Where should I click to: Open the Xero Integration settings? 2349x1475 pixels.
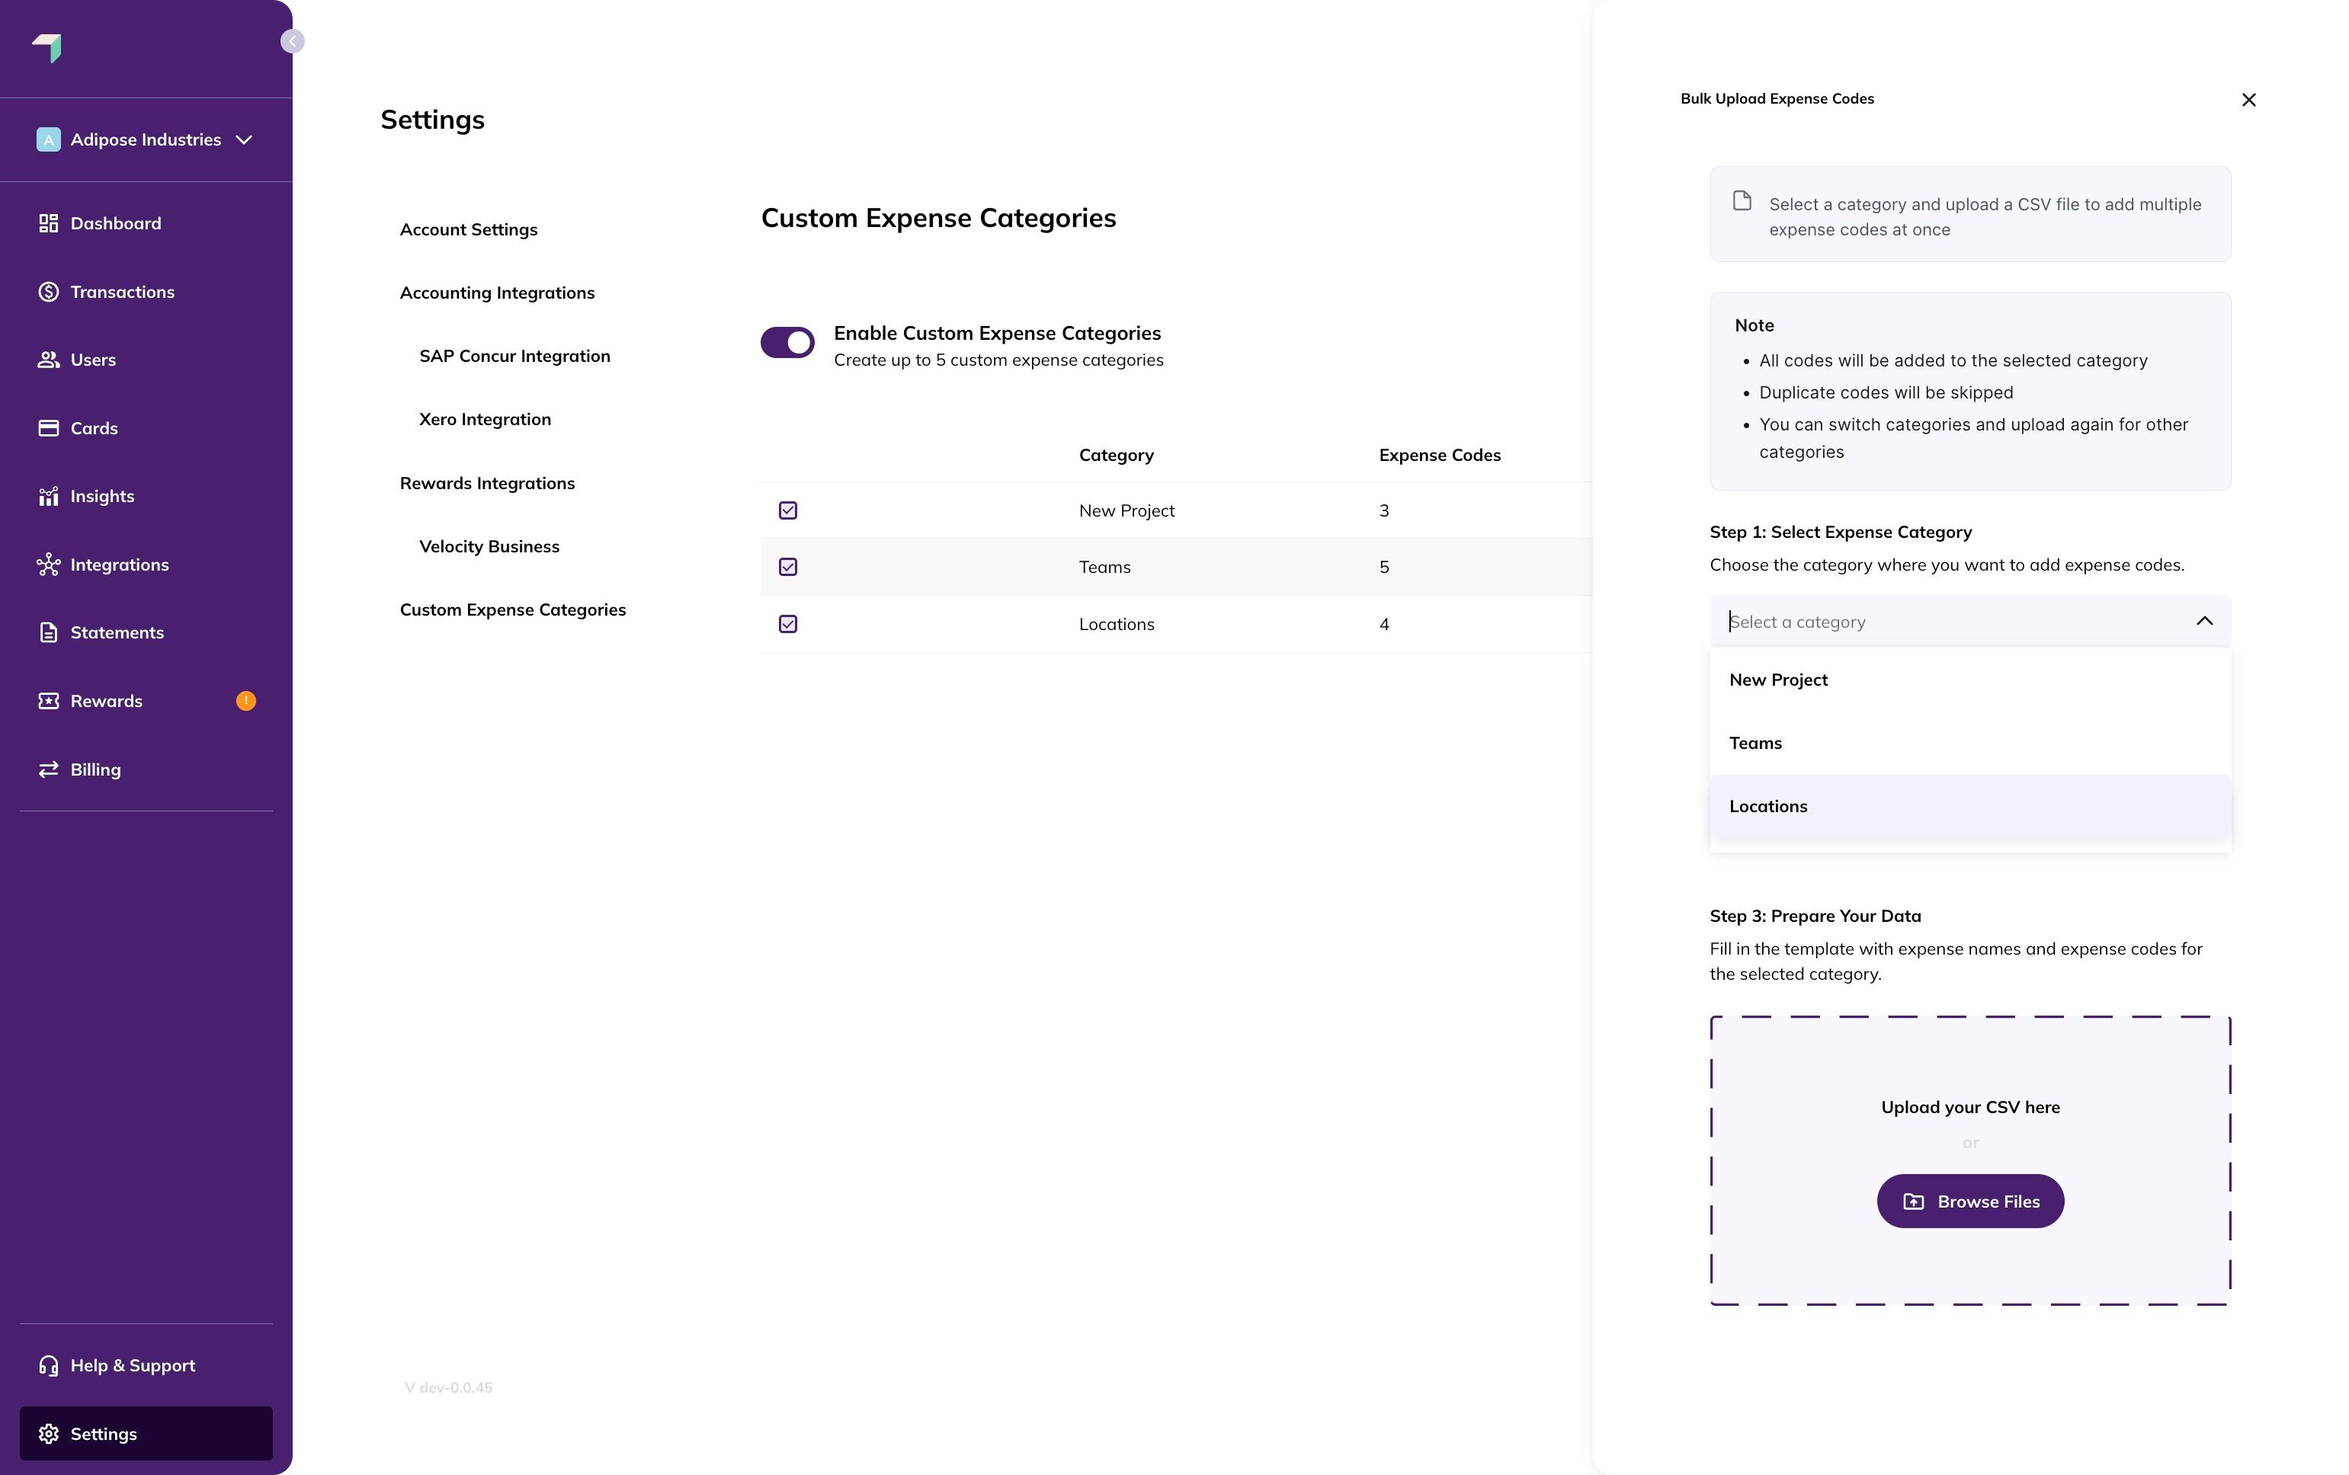485,419
